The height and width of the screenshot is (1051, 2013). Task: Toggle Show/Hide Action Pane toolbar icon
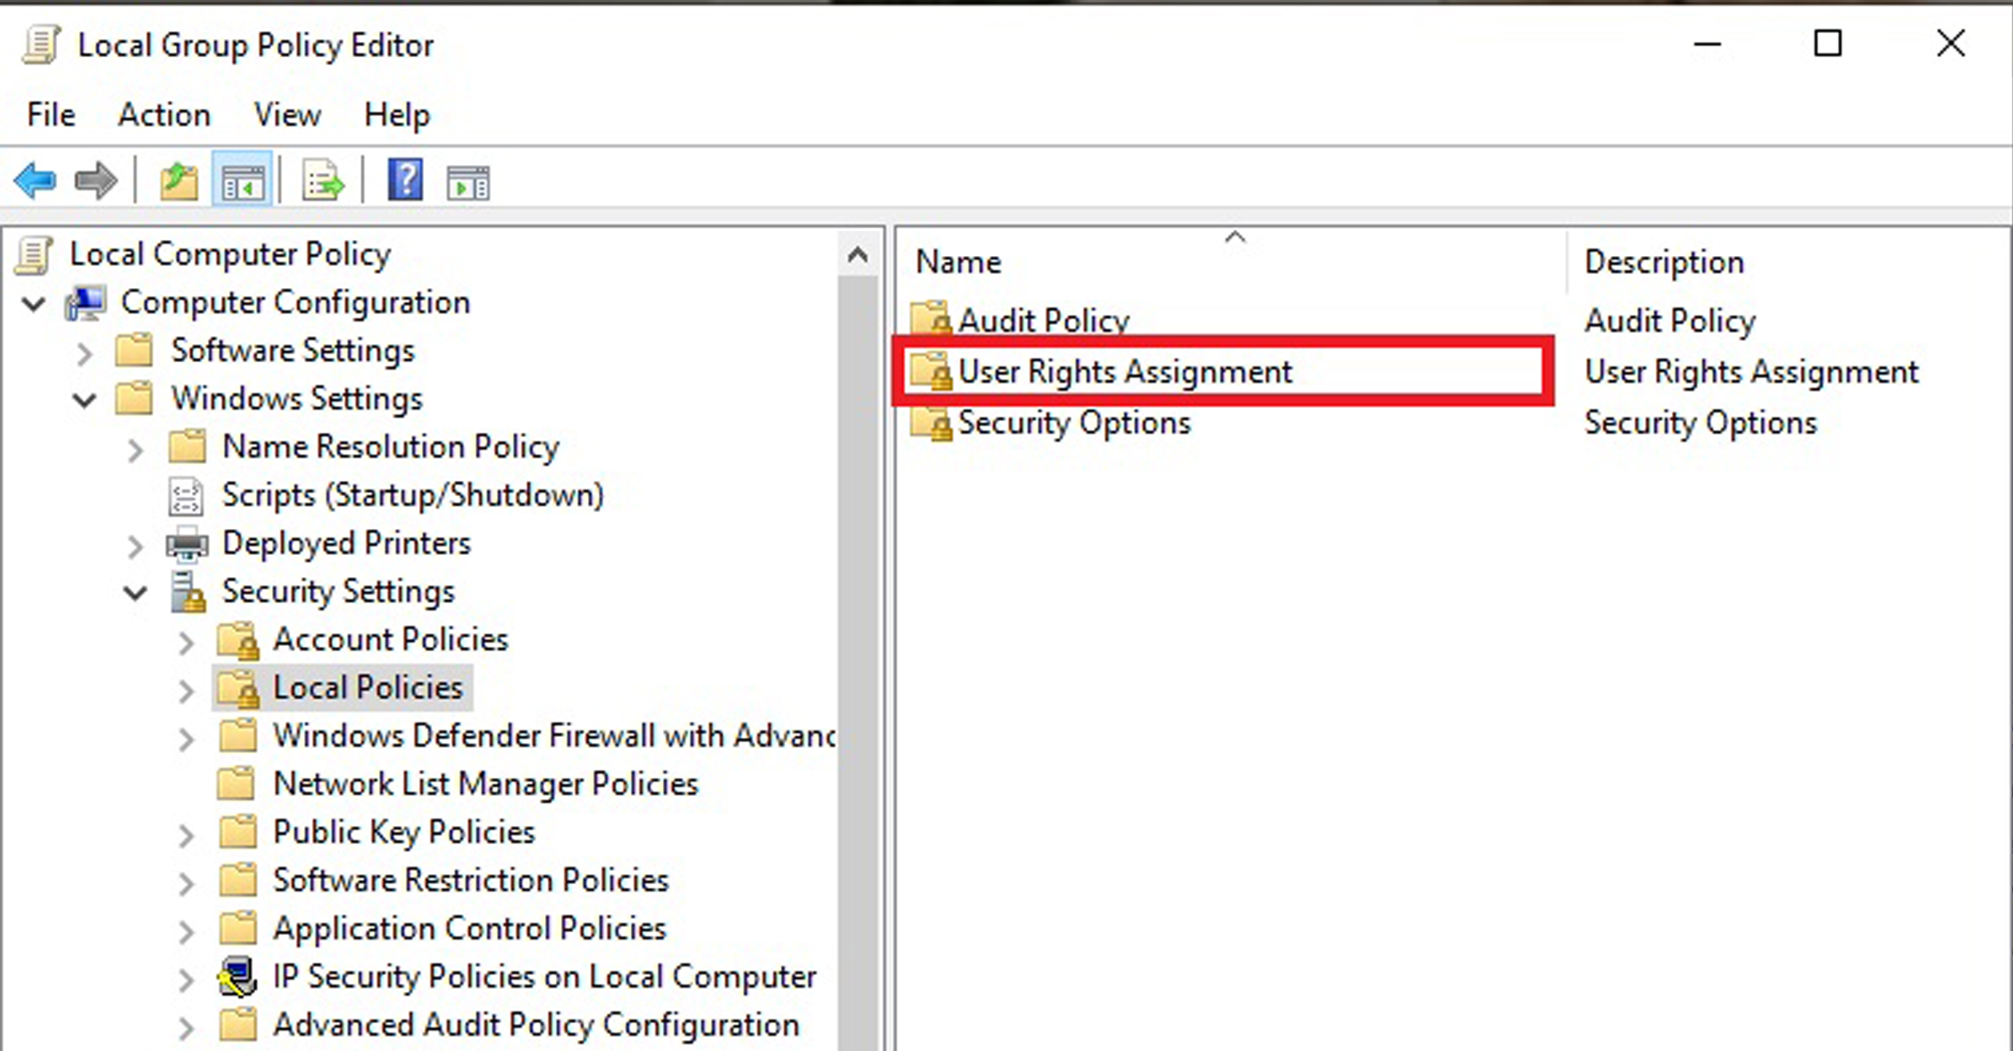tap(468, 182)
